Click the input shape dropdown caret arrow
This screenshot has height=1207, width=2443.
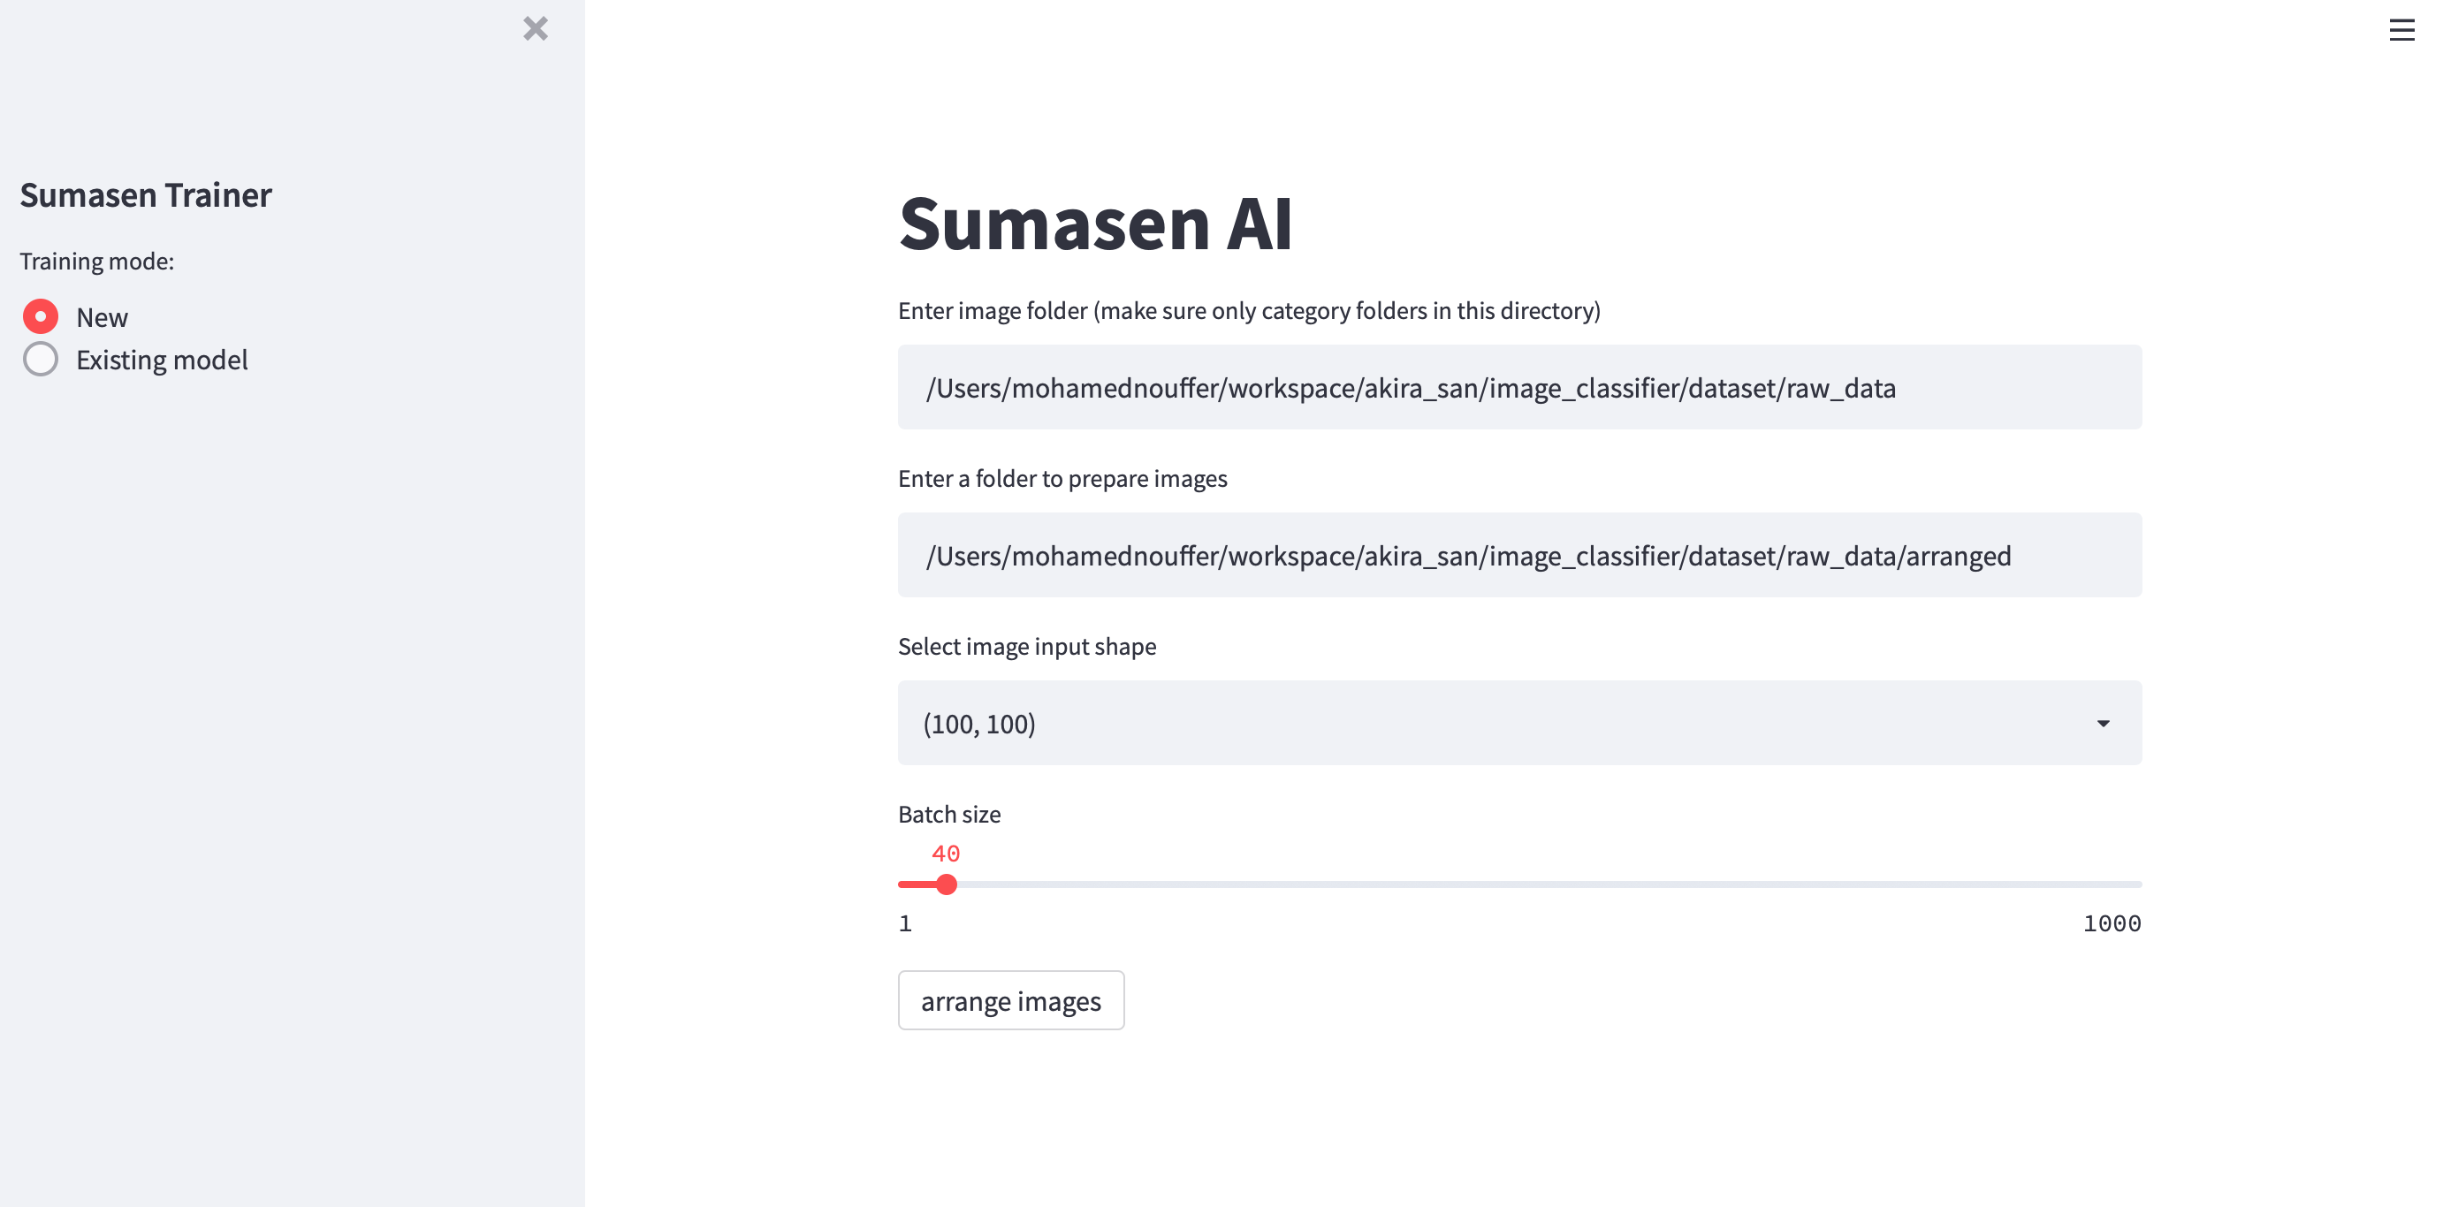(2103, 724)
